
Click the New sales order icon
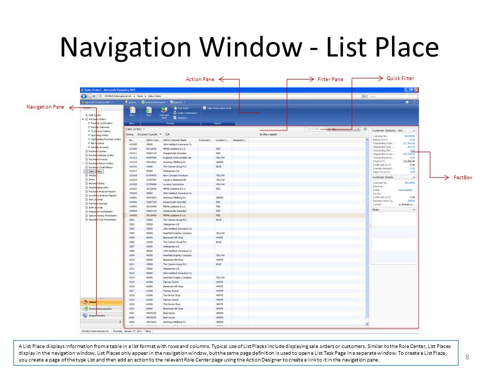tap(132, 110)
